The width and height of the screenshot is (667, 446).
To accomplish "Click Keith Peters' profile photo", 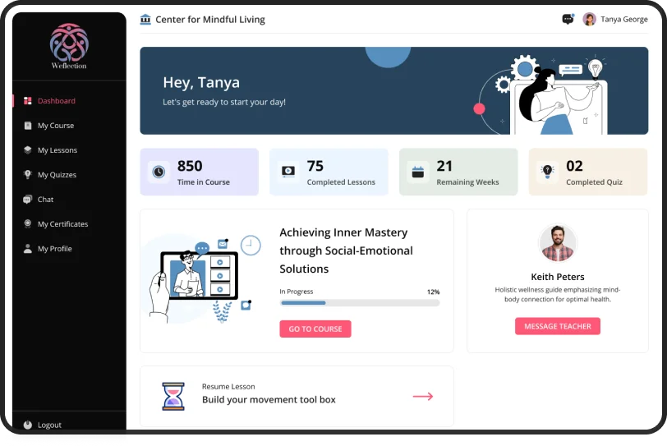I will 558,244.
